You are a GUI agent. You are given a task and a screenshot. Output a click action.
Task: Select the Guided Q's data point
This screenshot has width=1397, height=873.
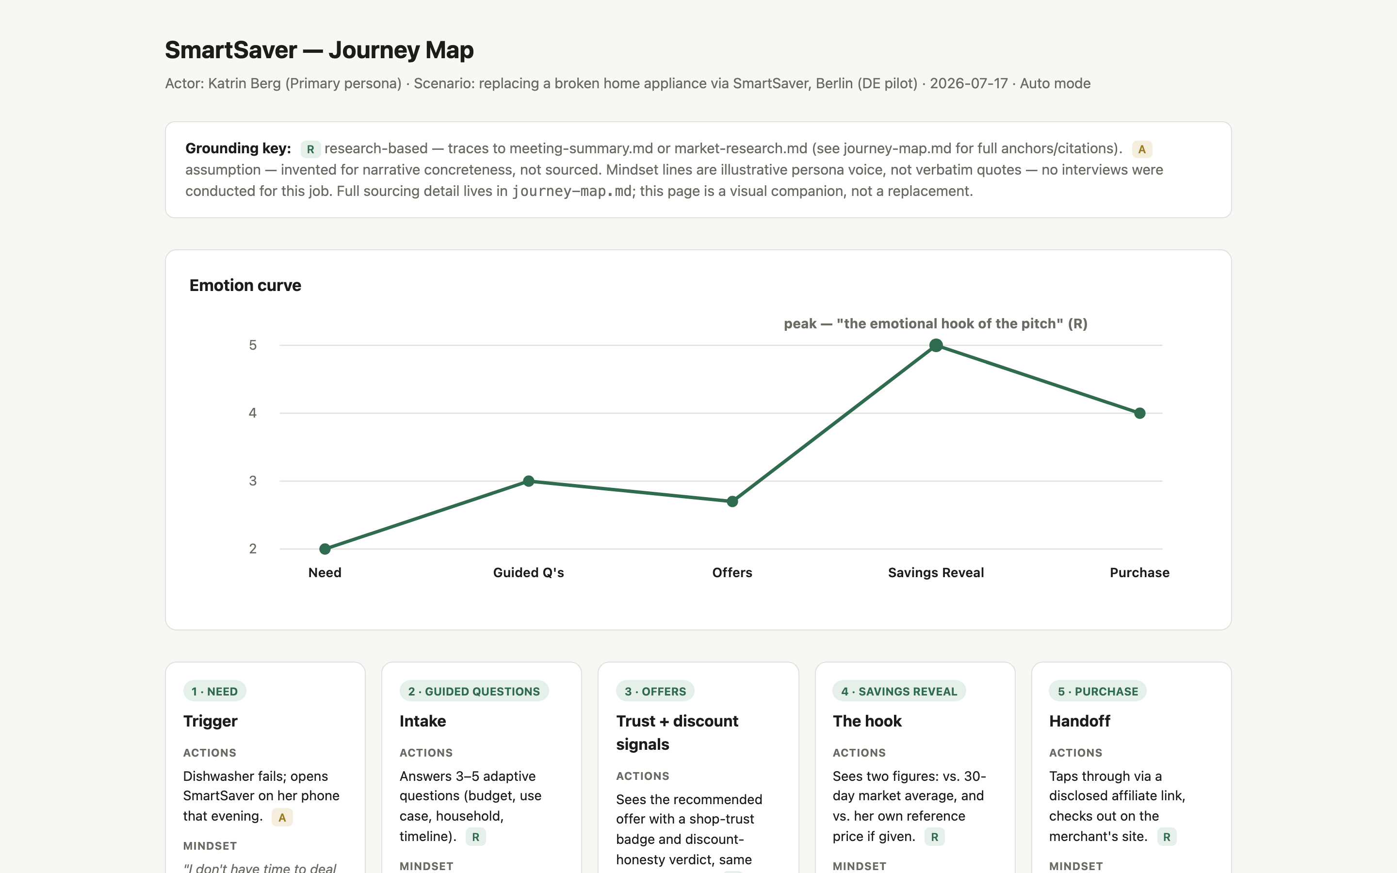[528, 481]
